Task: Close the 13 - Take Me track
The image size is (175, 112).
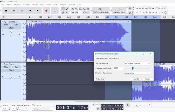Action: (2, 22)
